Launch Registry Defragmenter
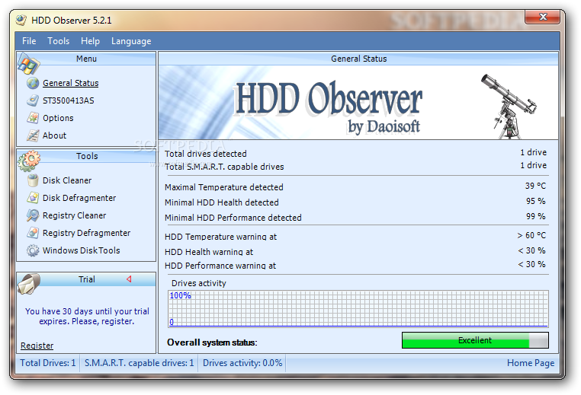 (x=86, y=233)
